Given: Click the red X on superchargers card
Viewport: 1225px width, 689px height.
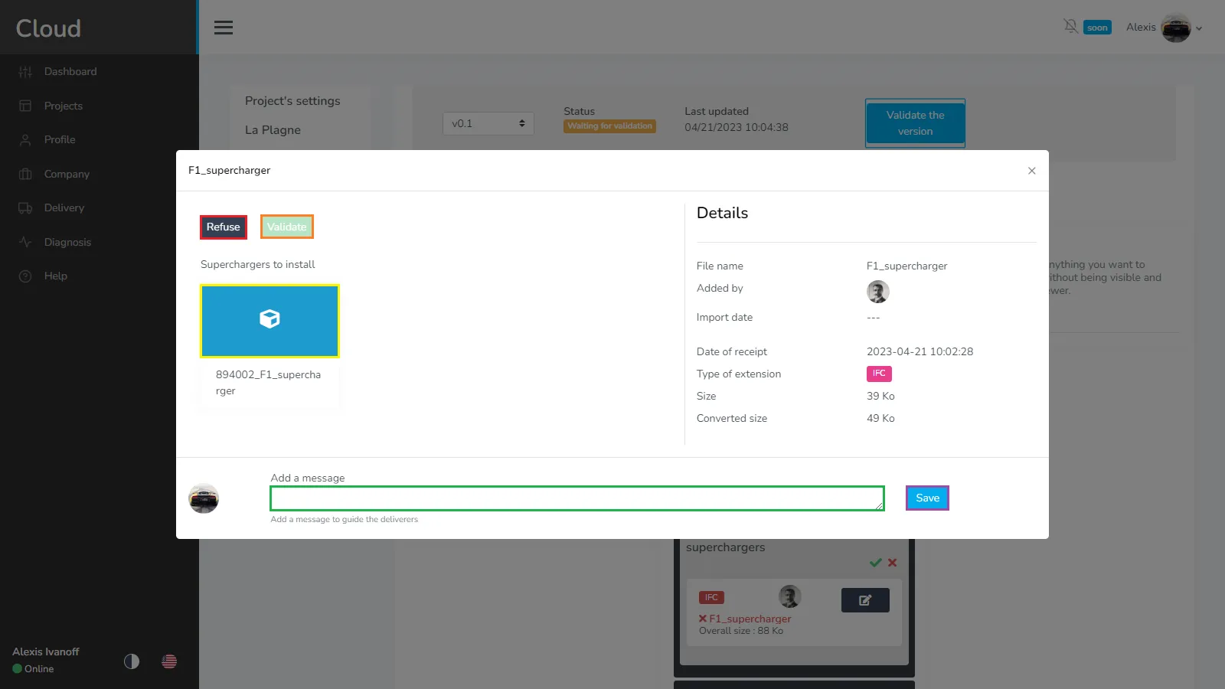Looking at the screenshot, I should 892,563.
